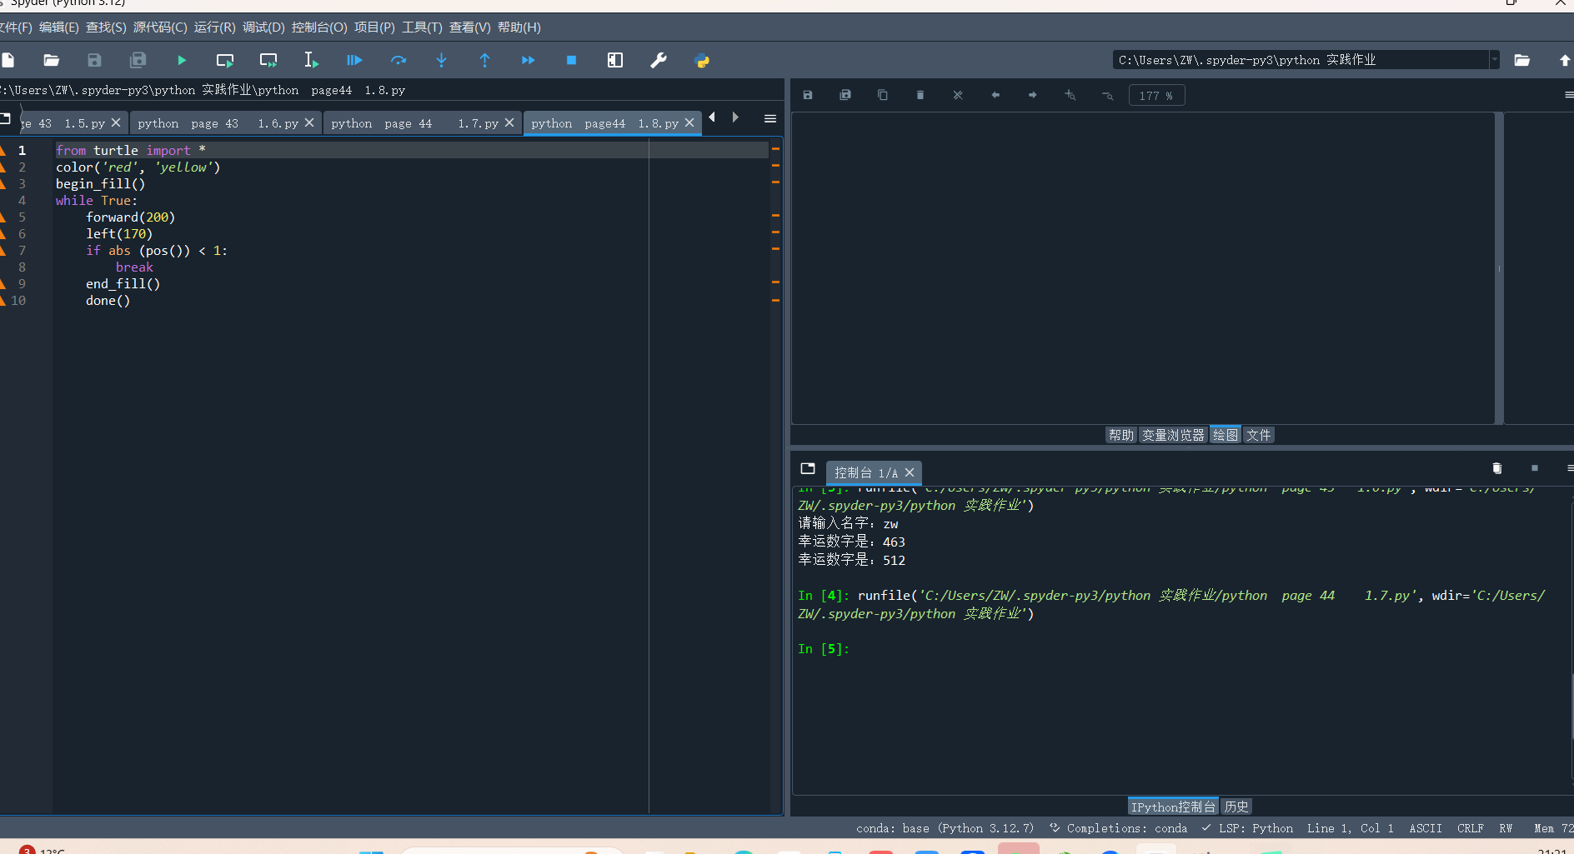Image resolution: width=1574 pixels, height=854 pixels.
Task: Switch to 文件 pane tab
Action: pos(1258,435)
